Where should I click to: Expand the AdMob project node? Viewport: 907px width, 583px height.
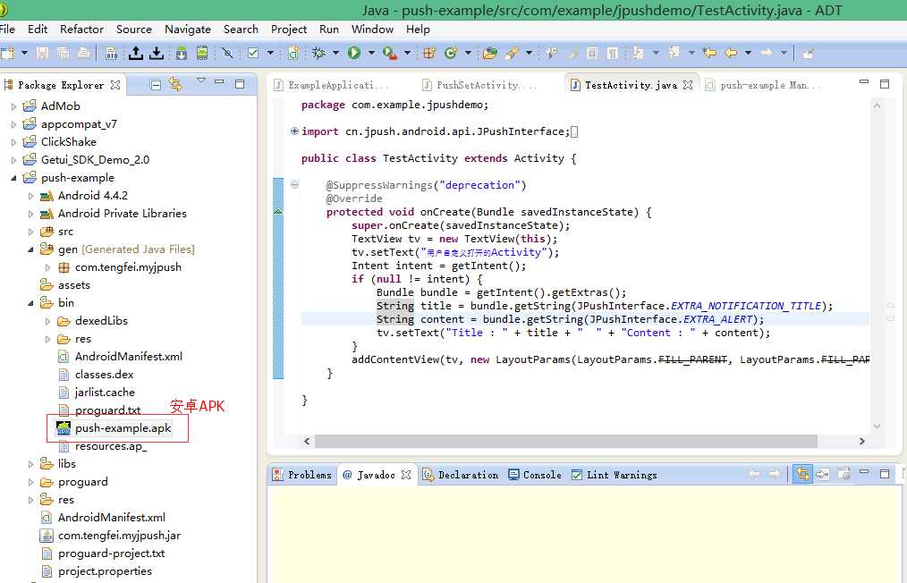[13, 106]
